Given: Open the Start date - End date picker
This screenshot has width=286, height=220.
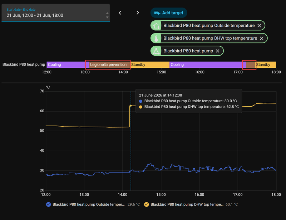Looking at the screenshot, I should 56,13.
